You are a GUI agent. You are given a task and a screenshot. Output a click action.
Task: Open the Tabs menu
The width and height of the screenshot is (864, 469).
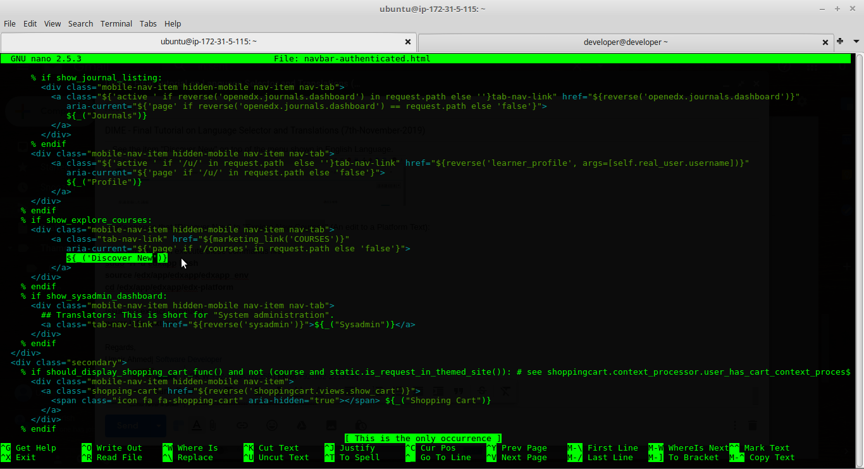point(148,23)
